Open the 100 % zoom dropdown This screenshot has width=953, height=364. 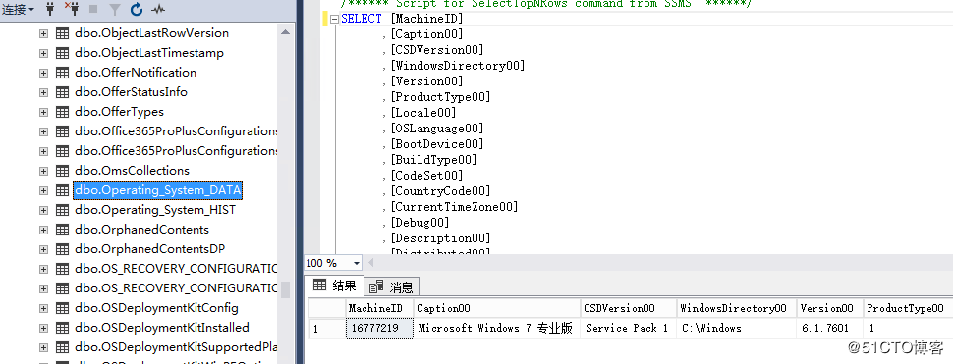(x=357, y=263)
